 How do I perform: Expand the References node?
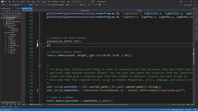coord(4,20)
